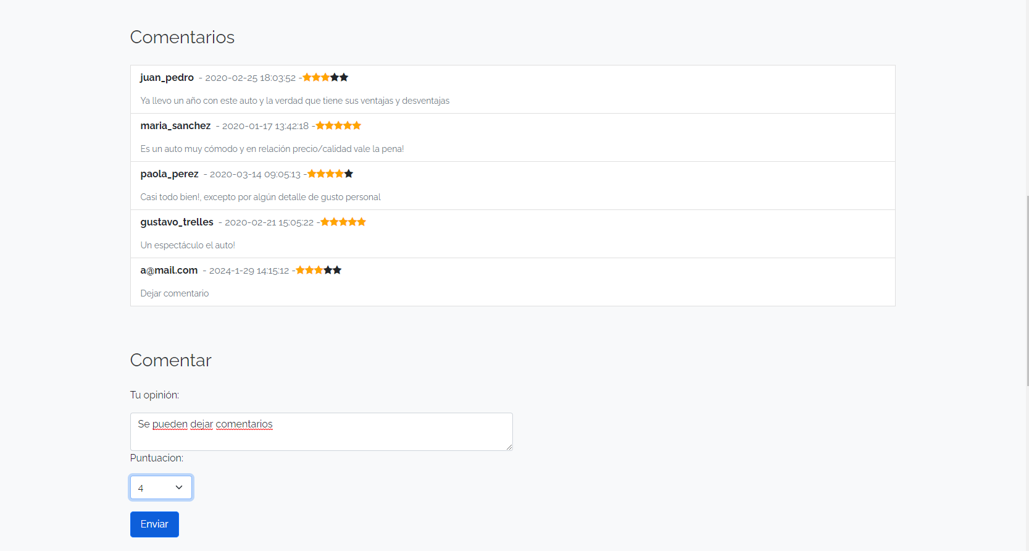Click date 2020-02-25 18:03:52
The image size is (1029, 551).
[251, 78]
